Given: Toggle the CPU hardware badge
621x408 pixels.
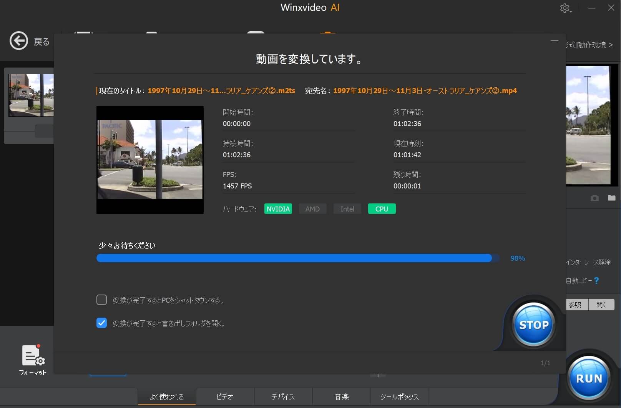Looking at the screenshot, I should [x=382, y=209].
